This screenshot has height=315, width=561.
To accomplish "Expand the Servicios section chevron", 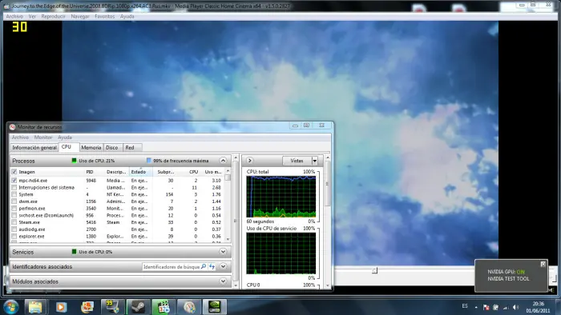I will coord(223,252).
